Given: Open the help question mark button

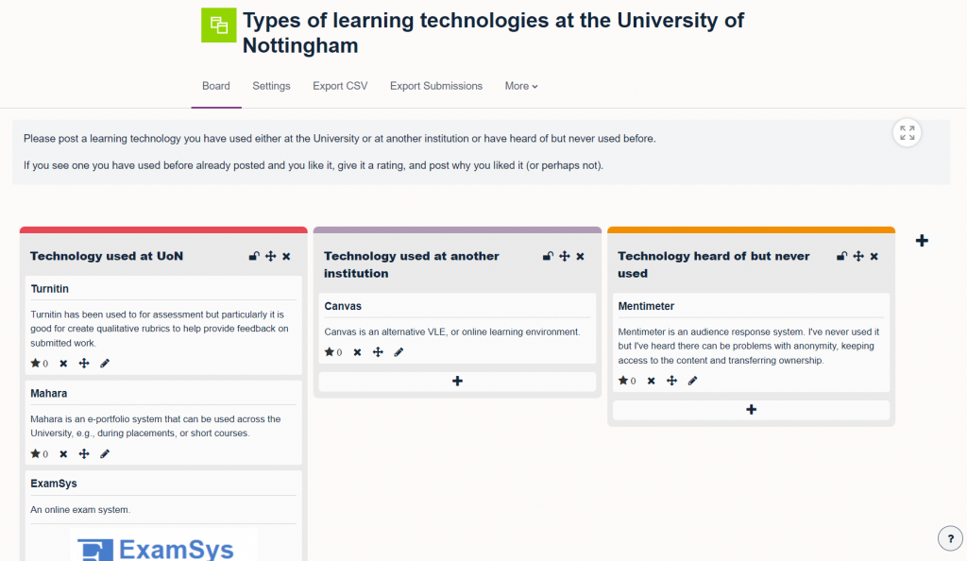Looking at the screenshot, I should pyautogui.click(x=950, y=538).
